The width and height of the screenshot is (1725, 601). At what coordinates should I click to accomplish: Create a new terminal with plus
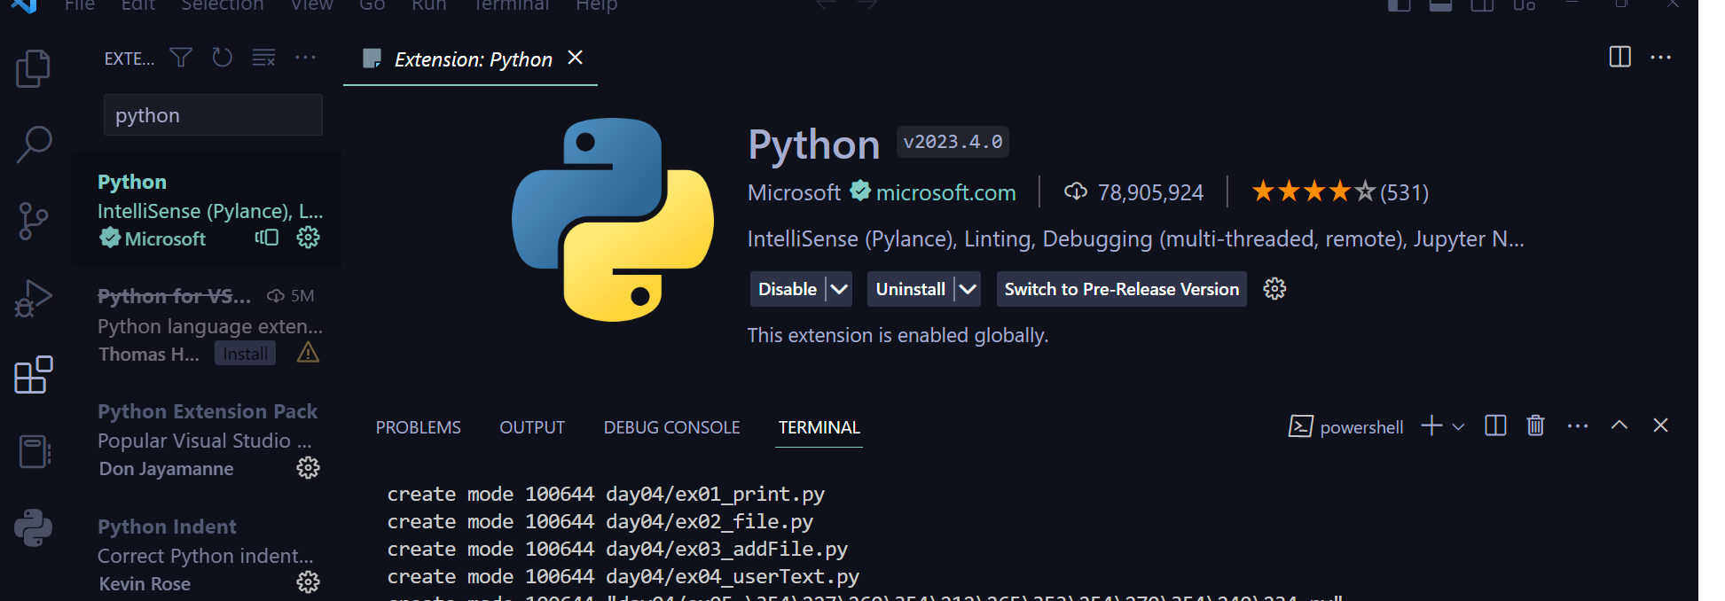1431,426
